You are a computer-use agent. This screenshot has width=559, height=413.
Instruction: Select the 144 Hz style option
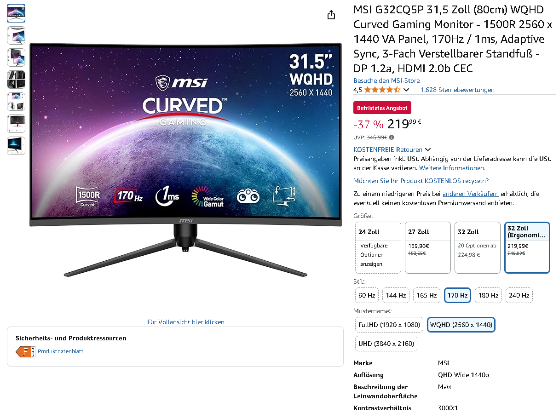(x=396, y=295)
